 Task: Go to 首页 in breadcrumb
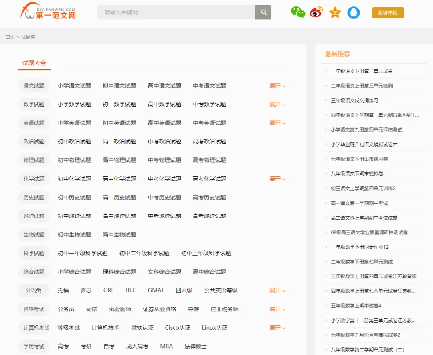(10, 37)
